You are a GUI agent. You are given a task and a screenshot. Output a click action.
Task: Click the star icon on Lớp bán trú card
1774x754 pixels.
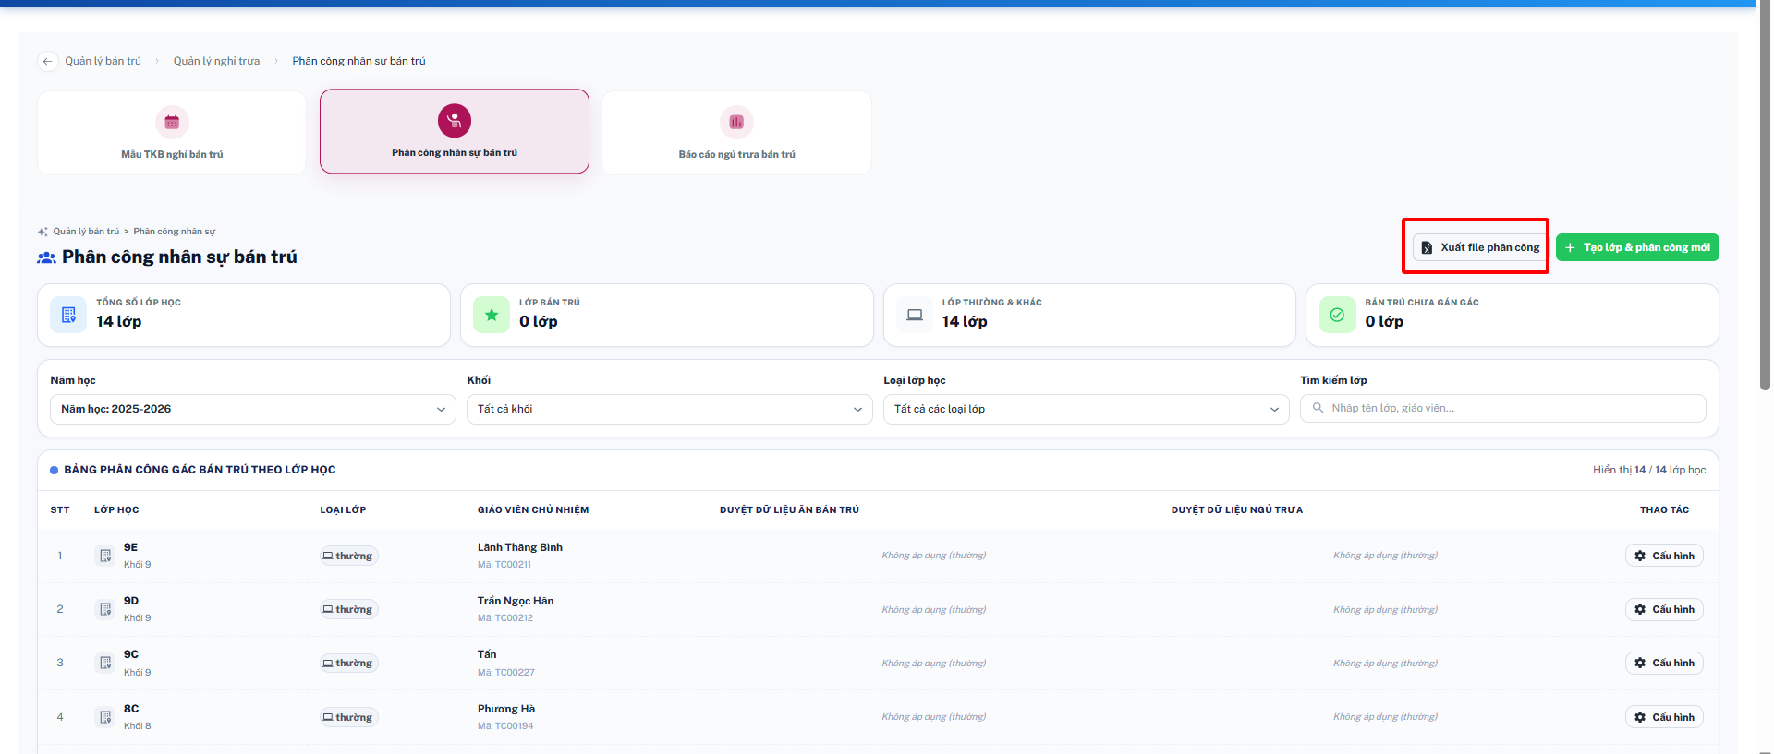point(492,315)
